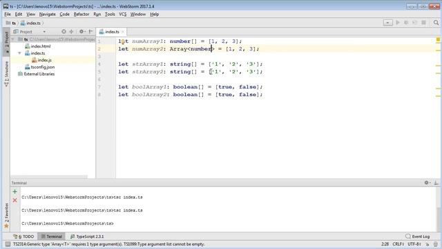The image size is (442, 249).
Task: Click the yellow inspection status square
Action: (438, 40)
